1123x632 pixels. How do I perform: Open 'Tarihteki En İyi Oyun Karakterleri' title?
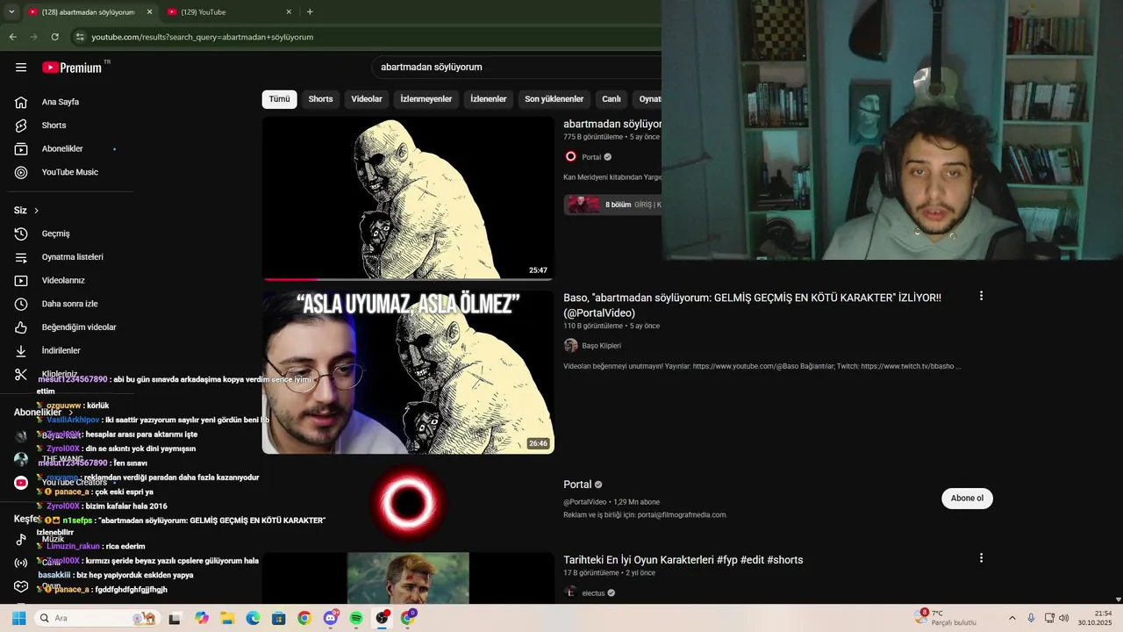(x=683, y=560)
